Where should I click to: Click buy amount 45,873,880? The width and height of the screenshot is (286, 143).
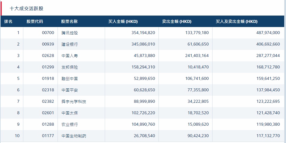pyautogui.click(x=144, y=55)
